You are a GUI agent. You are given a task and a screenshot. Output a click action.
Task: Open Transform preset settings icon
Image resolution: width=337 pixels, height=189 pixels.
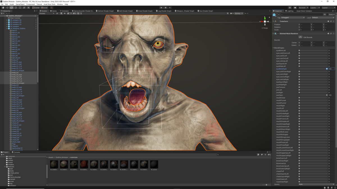point(331,21)
